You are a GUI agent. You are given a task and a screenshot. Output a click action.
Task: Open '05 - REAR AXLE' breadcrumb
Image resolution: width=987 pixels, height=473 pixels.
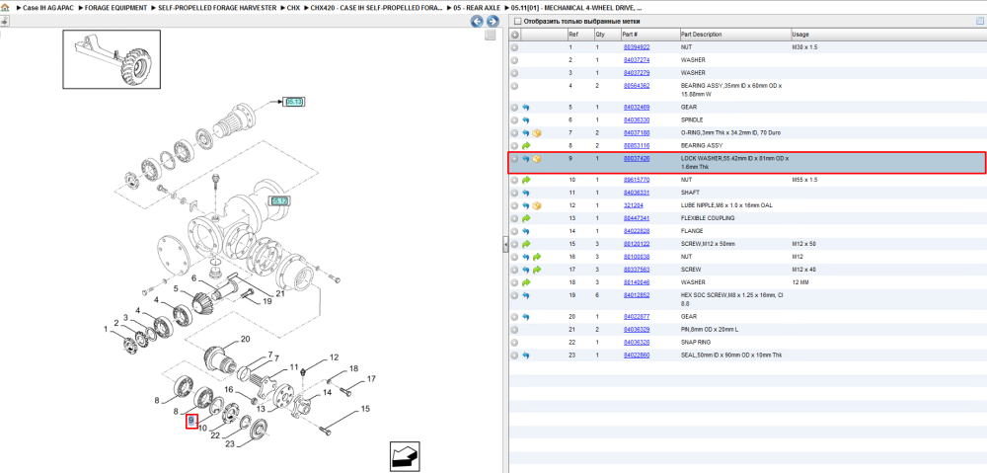point(477,8)
